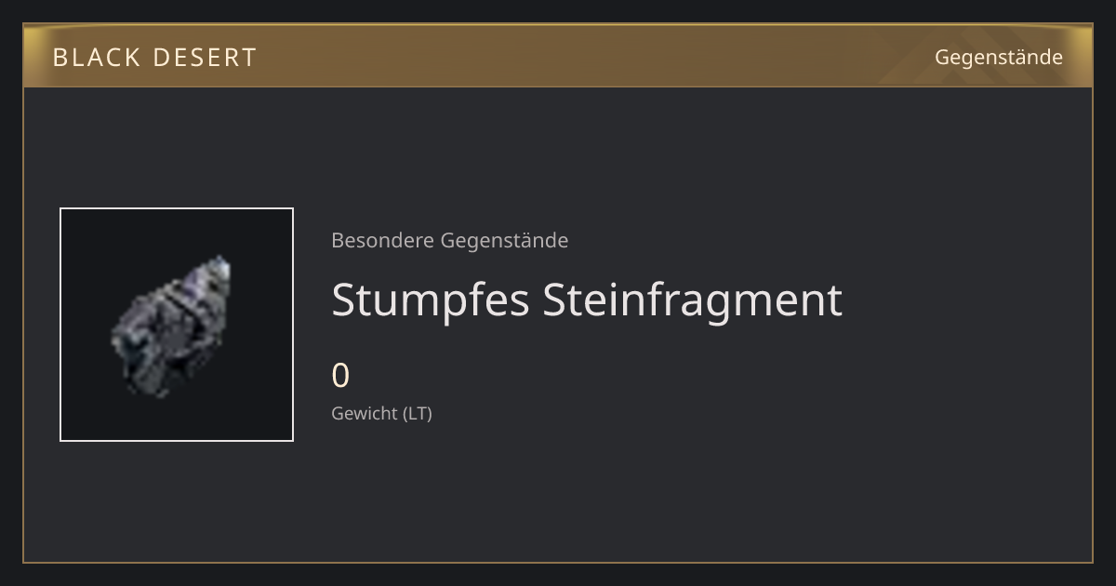Screen dimensions: 1116x586
Task: Click the word DESERT in the header
Action: click(204, 58)
